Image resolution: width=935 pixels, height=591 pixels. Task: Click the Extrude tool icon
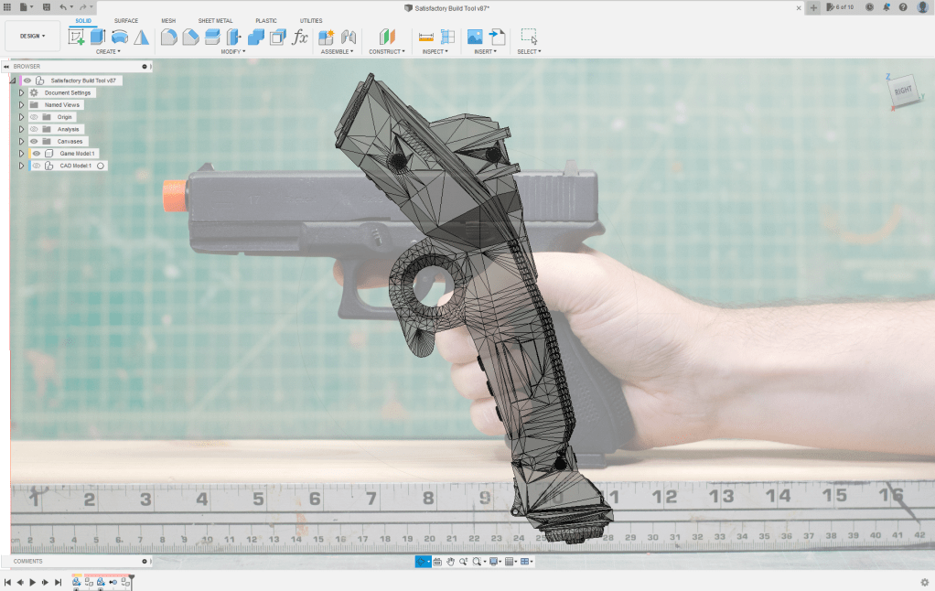(98, 37)
